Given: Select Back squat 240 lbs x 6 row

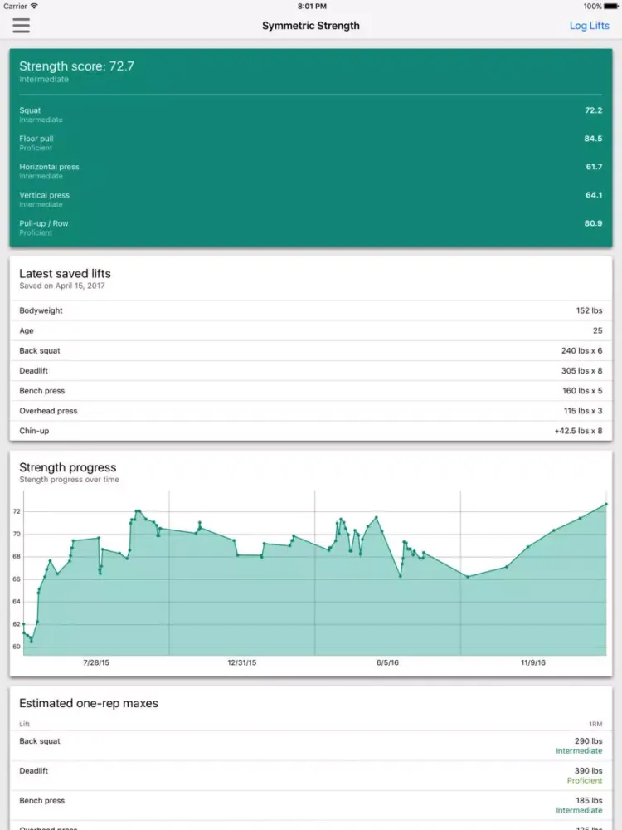Looking at the screenshot, I should pos(311,351).
